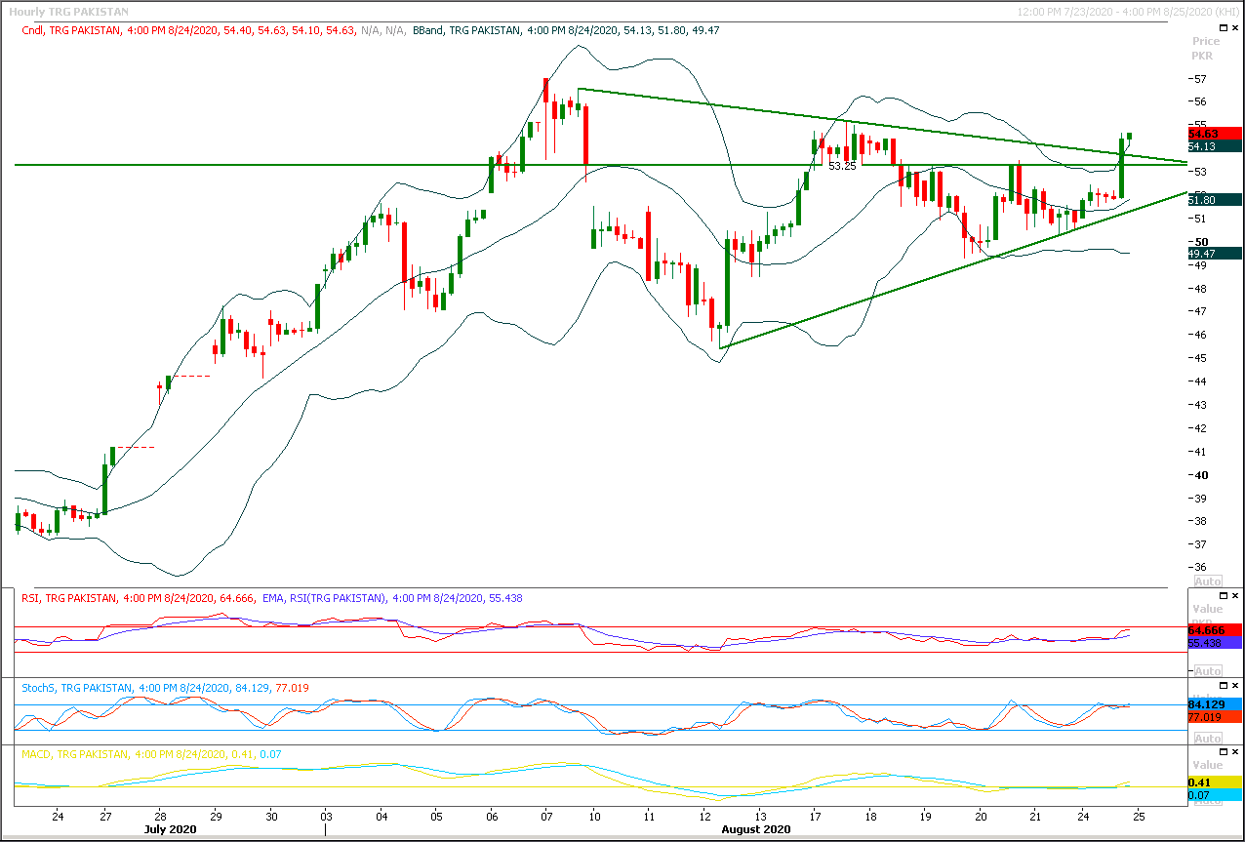Click Auto scale button on price axis
1245x842 pixels.
coord(1207,581)
